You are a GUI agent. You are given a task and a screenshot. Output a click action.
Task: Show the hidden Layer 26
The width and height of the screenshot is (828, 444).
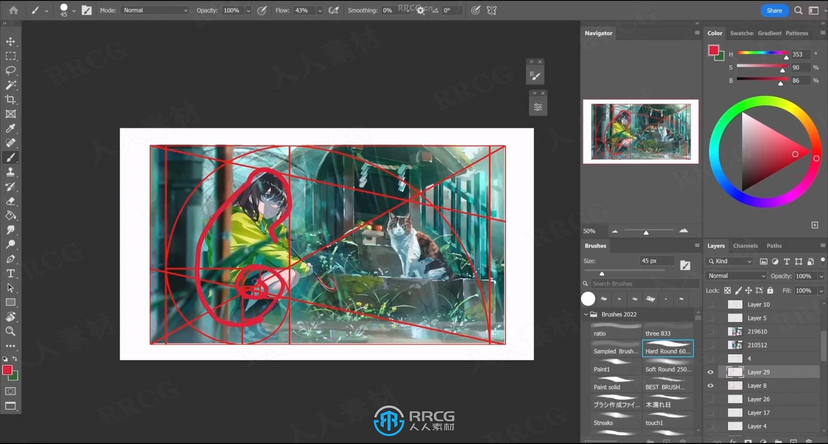[x=710, y=399]
